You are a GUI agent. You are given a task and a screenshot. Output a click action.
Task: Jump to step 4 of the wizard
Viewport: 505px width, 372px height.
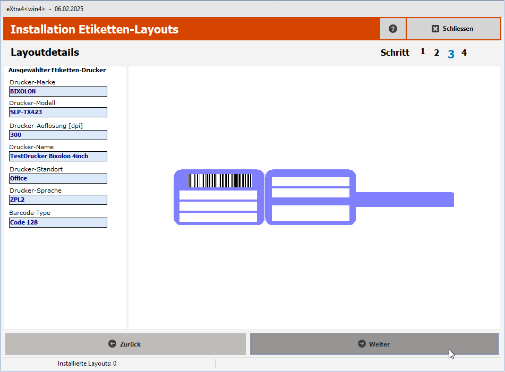pos(464,53)
